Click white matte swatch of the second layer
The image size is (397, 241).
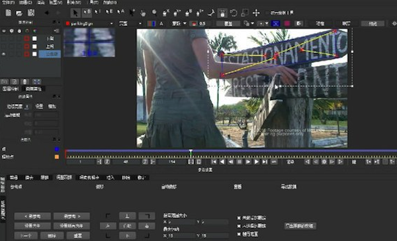click(34, 46)
